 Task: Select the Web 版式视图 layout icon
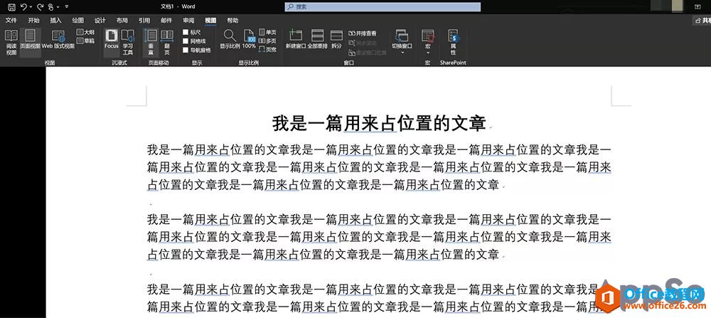coord(57,40)
